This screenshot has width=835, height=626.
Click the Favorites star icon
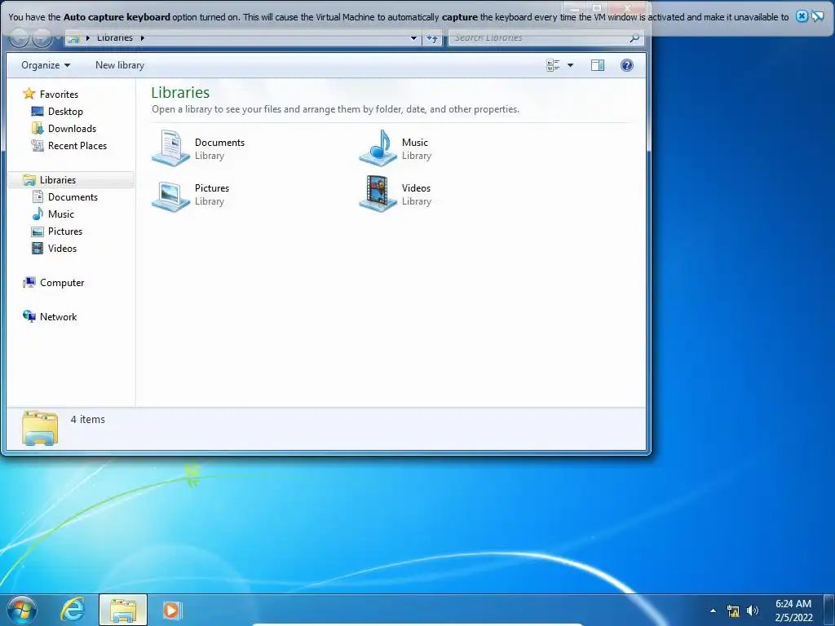coord(29,94)
